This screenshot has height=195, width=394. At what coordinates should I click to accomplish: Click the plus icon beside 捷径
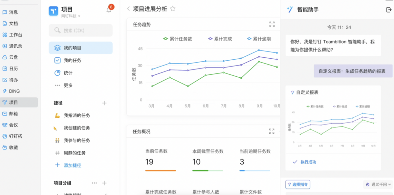[x=104, y=103]
